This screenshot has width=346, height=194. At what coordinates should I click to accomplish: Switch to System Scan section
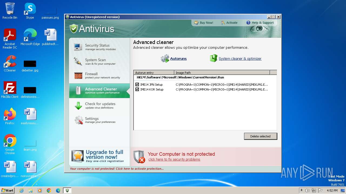99,61
